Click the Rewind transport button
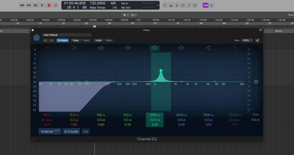The width and height of the screenshot is (294, 155). [22, 5]
